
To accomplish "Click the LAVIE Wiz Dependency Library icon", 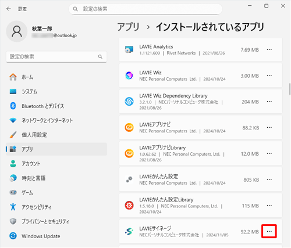I will [x=129, y=102].
